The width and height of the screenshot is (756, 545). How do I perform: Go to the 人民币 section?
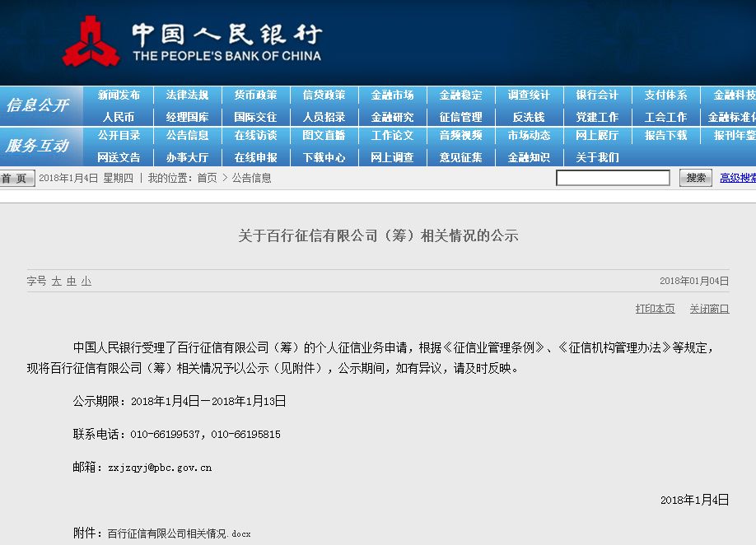(x=119, y=117)
